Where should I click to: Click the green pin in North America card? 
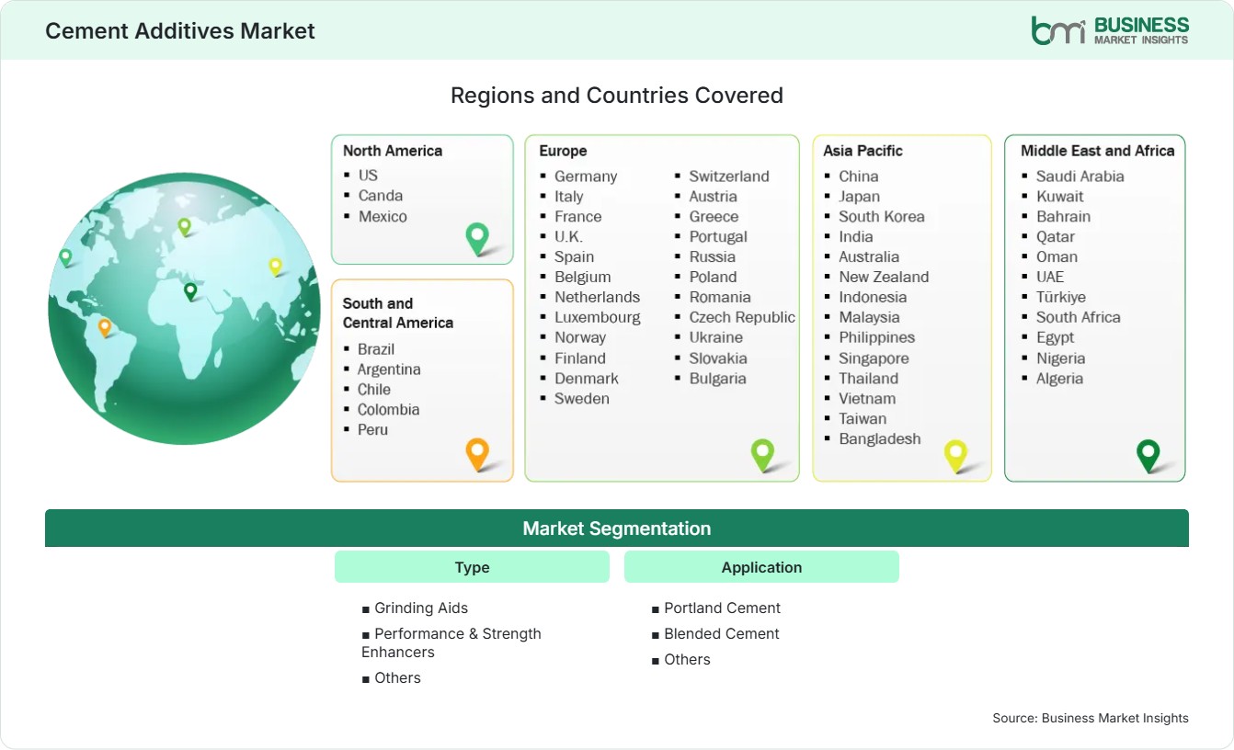(x=477, y=239)
